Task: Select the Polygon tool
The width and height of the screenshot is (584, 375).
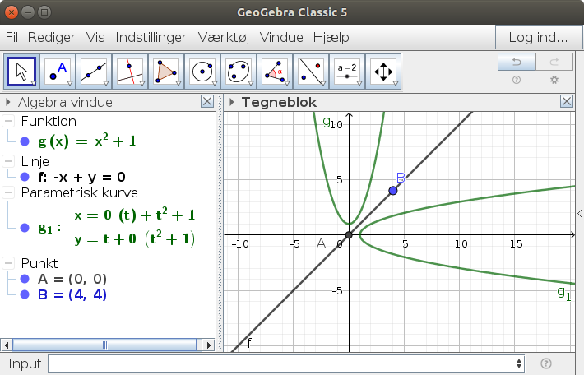Action: pos(166,72)
